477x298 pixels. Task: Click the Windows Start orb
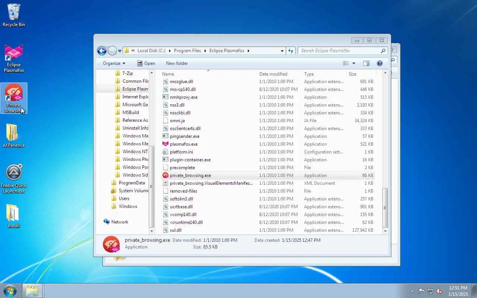tap(10, 291)
